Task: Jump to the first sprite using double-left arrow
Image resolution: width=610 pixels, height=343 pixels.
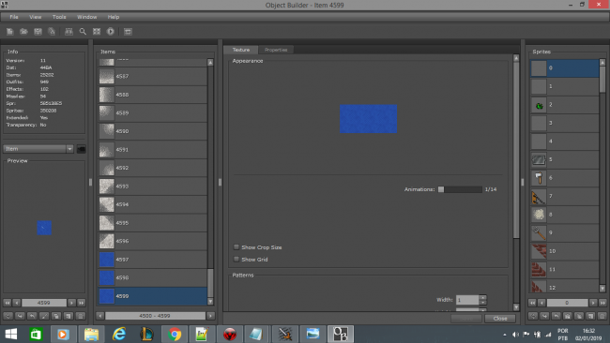Action: click(532, 303)
